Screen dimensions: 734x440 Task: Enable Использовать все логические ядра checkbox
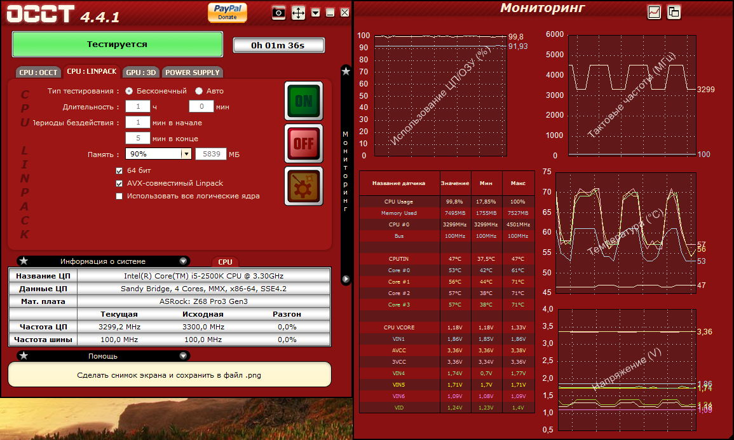[x=119, y=196]
